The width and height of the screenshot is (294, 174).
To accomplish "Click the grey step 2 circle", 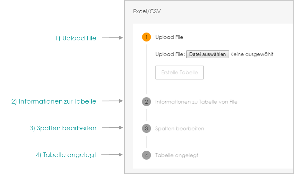I will coord(146,102).
